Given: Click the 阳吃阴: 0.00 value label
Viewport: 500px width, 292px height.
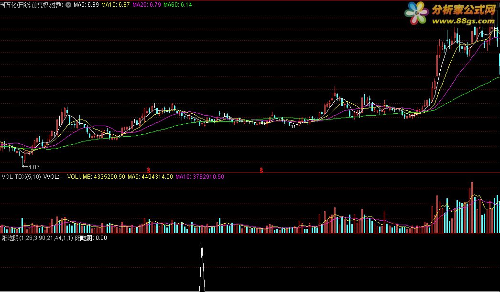Looking at the screenshot, I should [x=91, y=238].
